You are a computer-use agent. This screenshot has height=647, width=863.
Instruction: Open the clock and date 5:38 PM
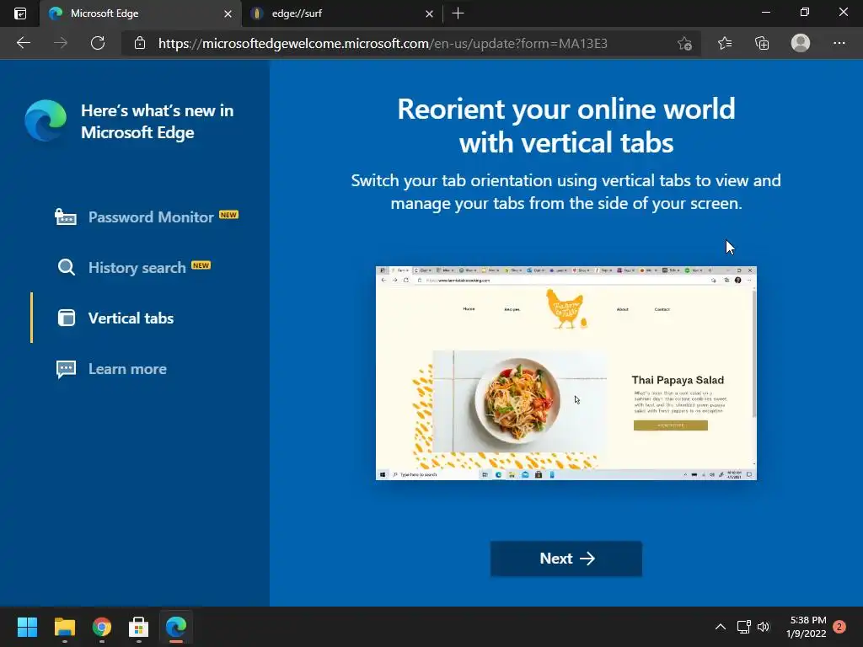(806, 627)
